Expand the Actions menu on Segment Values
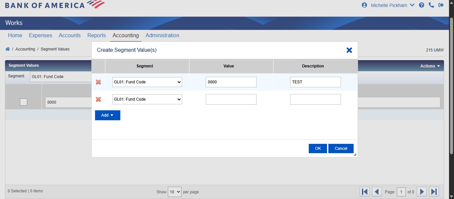Viewport: 454px width, 199px height. [429, 65]
